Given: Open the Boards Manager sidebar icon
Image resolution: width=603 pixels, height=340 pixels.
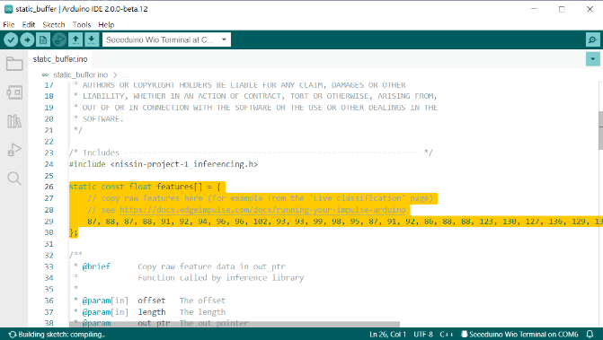Looking at the screenshot, I should point(14,92).
